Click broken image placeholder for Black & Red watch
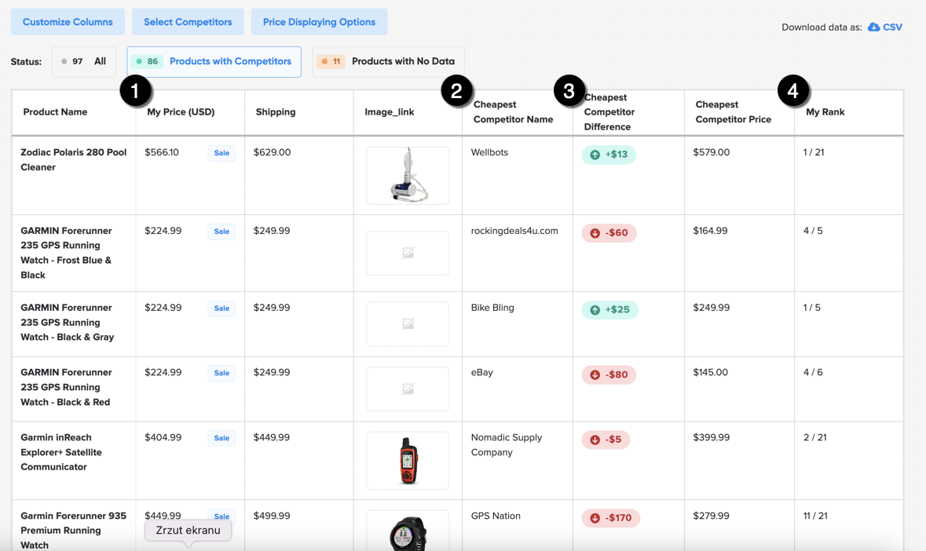This screenshot has height=551, width=926. [408, 389]
